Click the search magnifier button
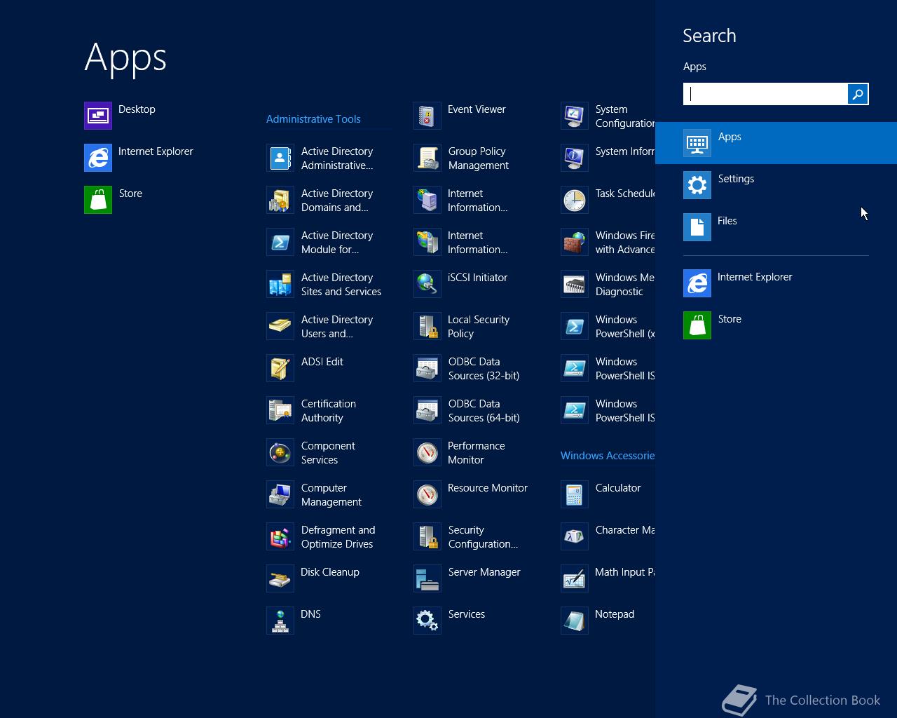897x718 pixels. tap(858, 94)
